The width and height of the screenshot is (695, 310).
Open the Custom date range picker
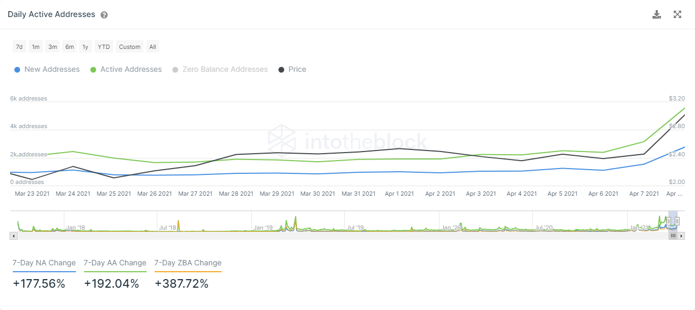[x=130, y=47]
